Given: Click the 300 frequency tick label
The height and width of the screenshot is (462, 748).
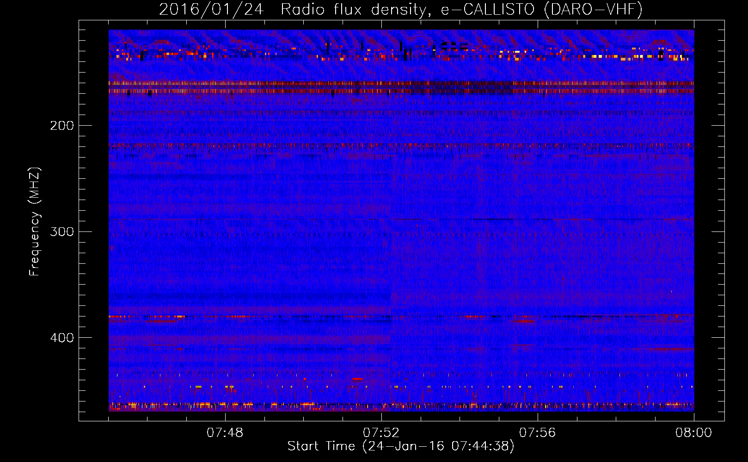Looking at the screenshot, I should (x=62, y=231).
